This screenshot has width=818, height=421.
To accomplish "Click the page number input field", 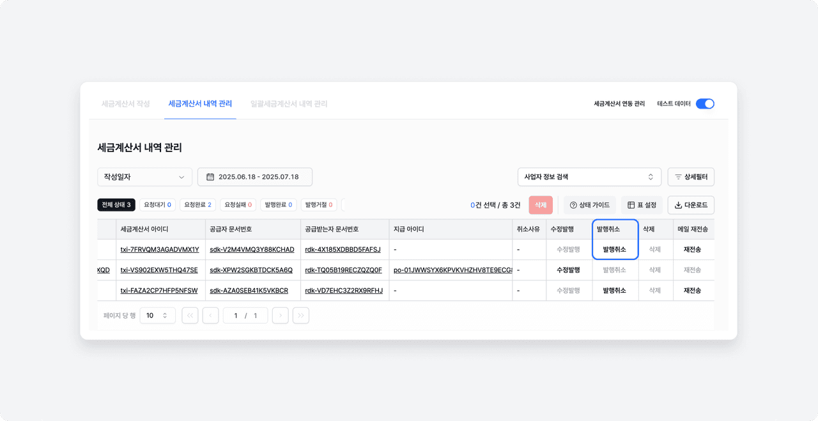I will click(245, 316).
